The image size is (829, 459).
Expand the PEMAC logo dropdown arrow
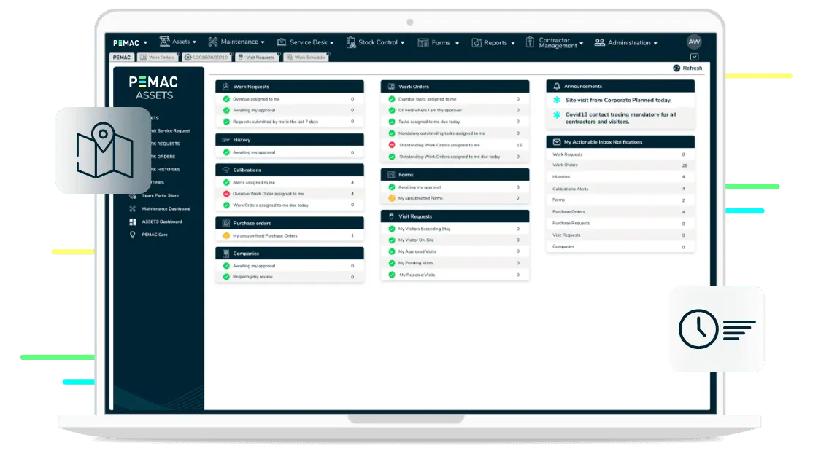145,43
